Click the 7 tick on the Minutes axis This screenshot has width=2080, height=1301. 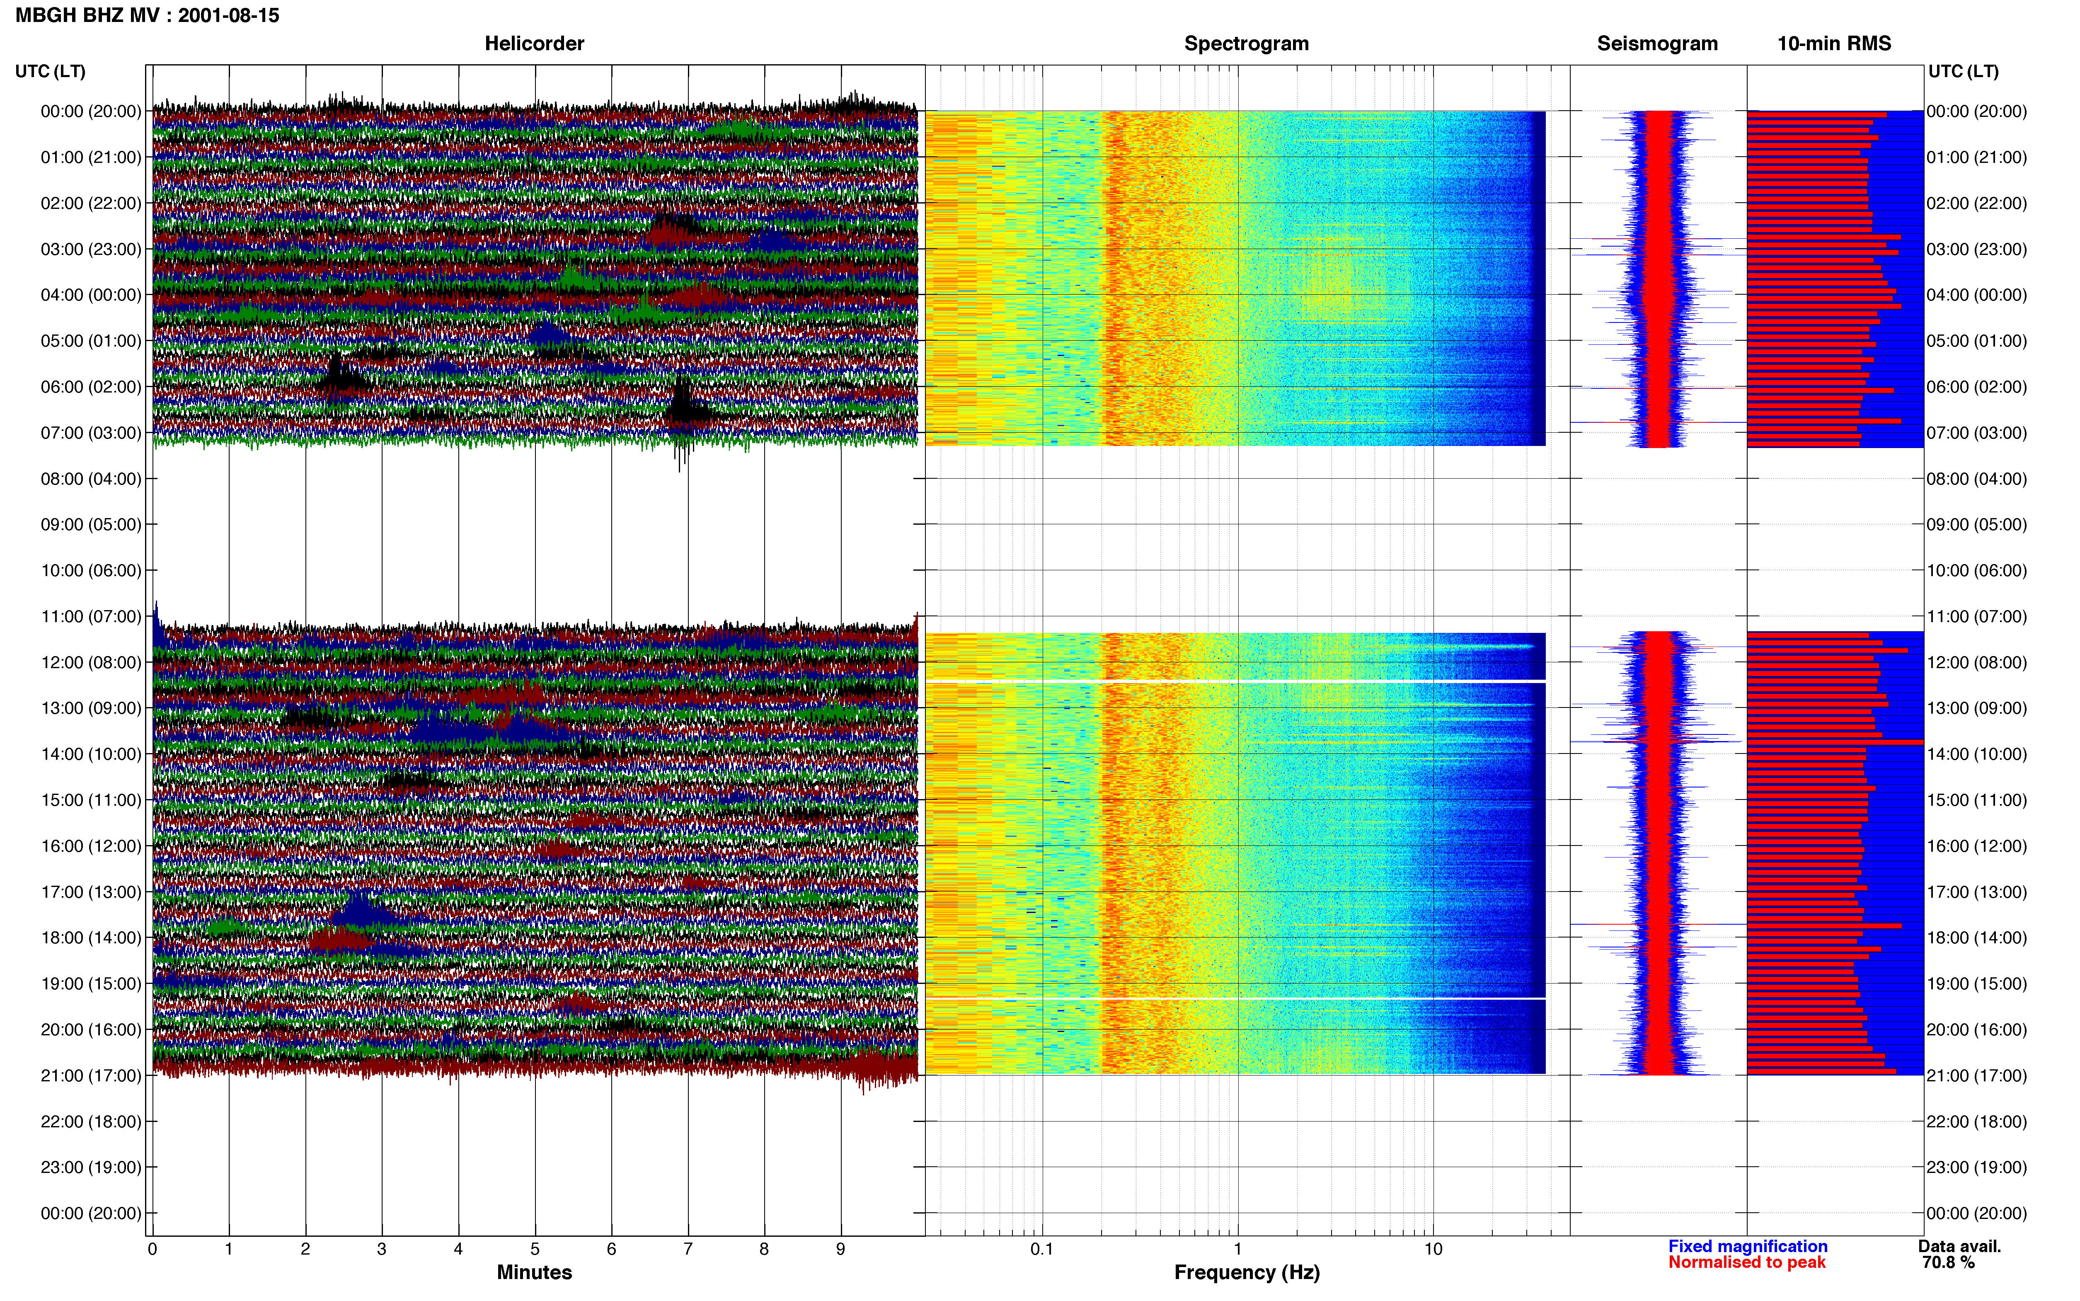tap(688, 1248)
